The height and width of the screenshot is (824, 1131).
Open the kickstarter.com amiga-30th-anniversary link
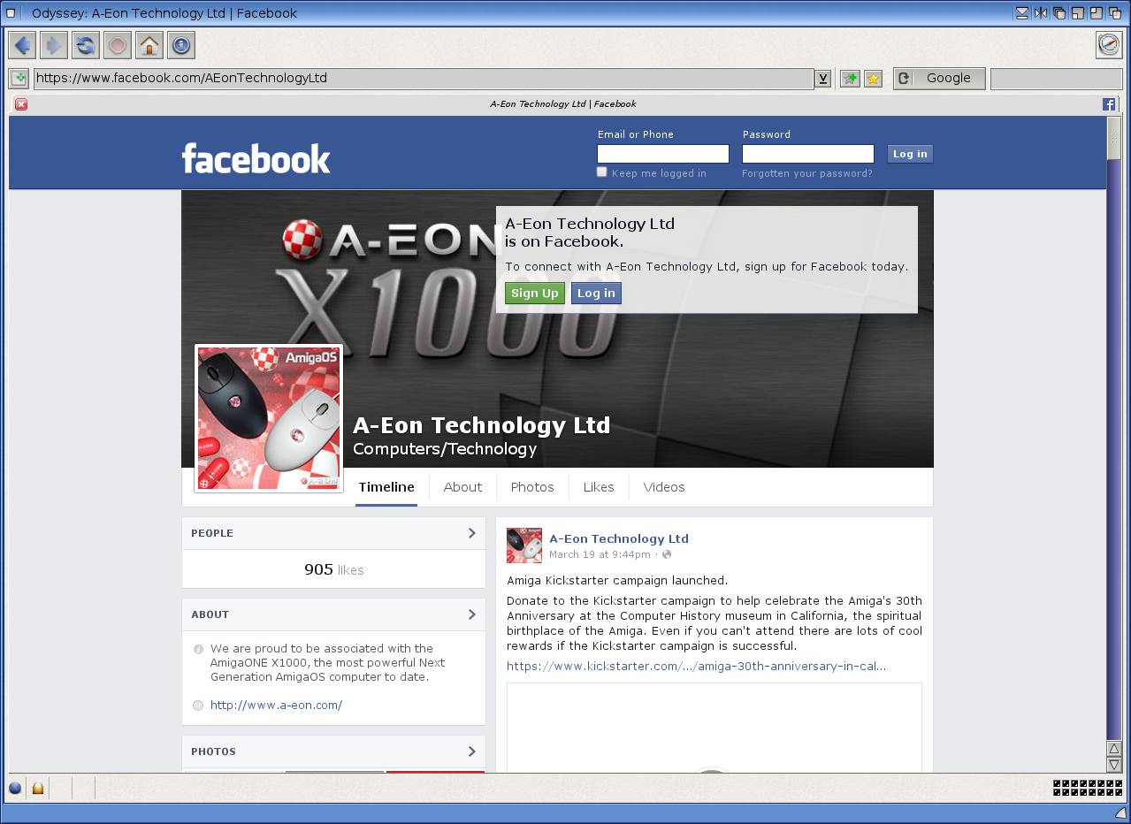tap(697, 666)
